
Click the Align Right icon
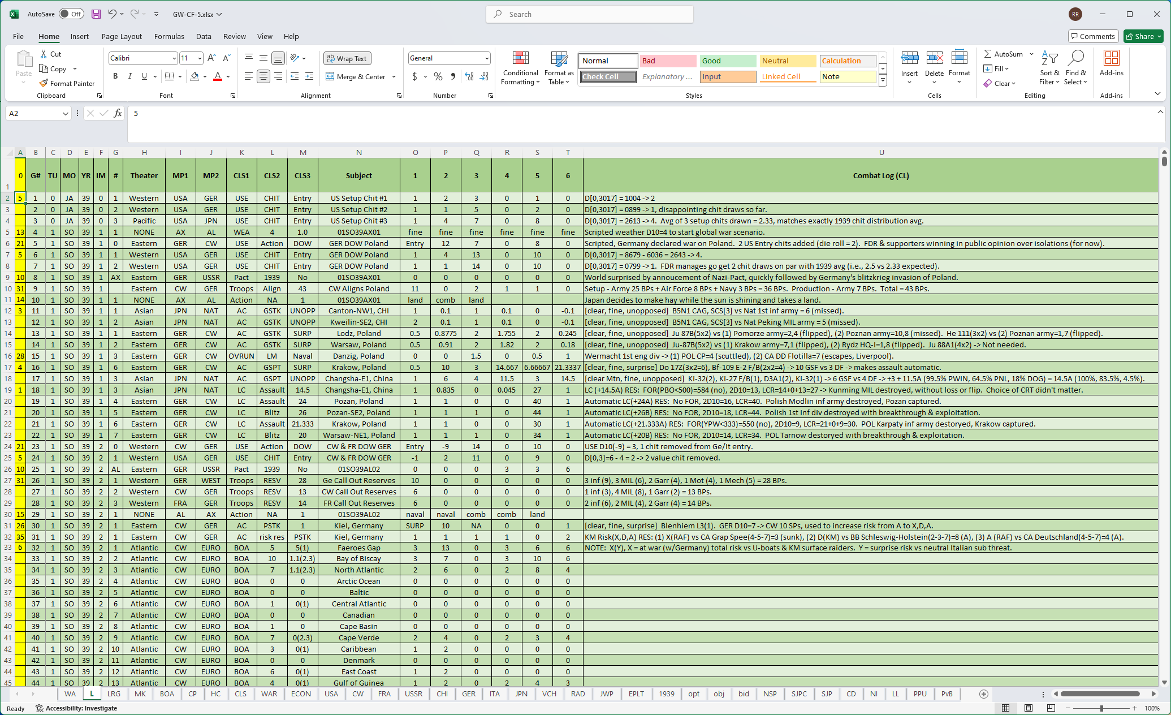click(x=278, y=76)
